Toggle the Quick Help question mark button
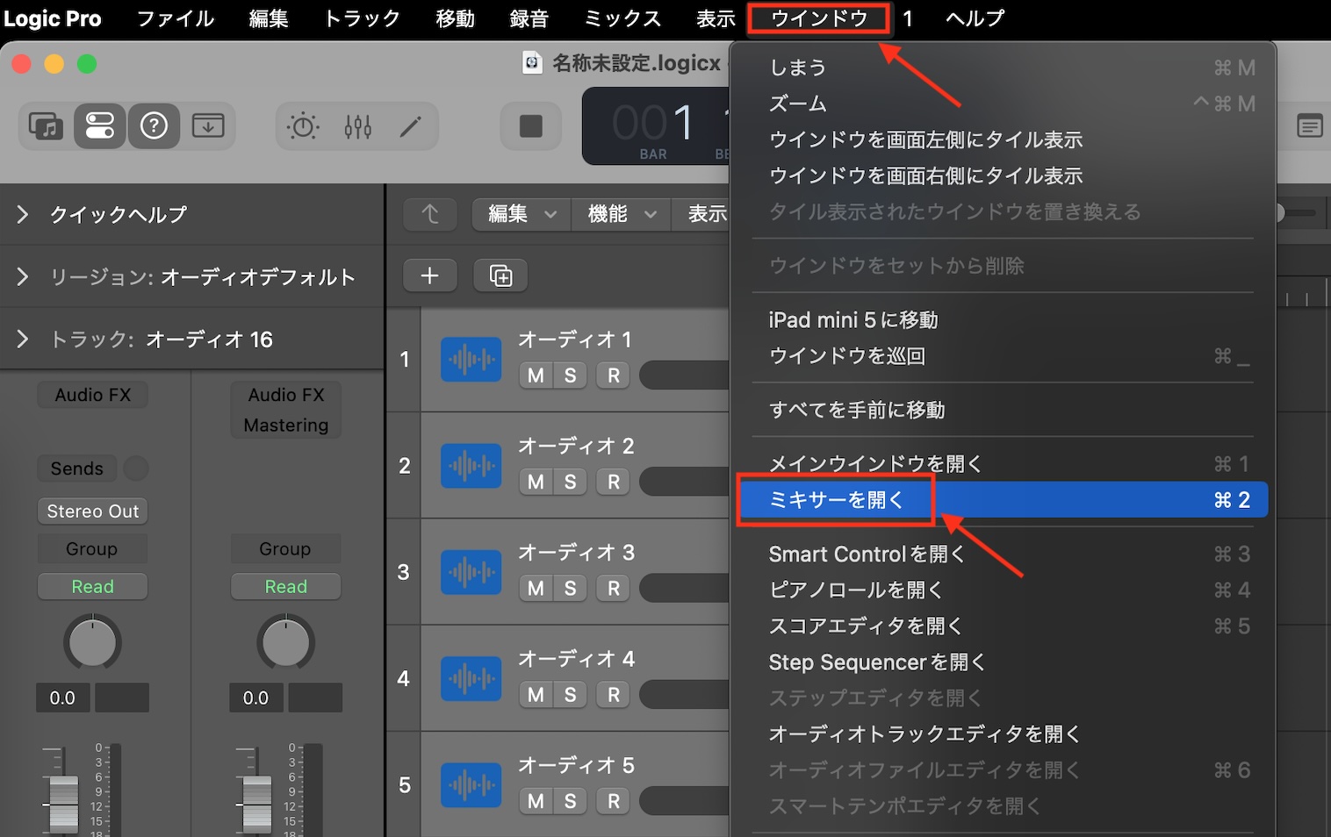This screenshot has width=1331, height=837. click(154, 126)
